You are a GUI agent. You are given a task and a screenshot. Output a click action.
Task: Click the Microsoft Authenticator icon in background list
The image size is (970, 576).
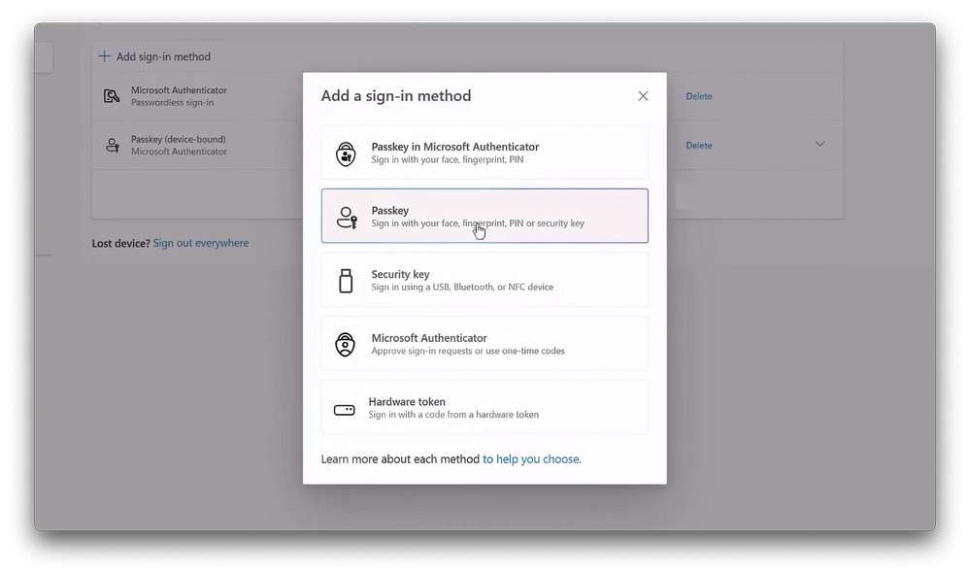tap(112, 96)
